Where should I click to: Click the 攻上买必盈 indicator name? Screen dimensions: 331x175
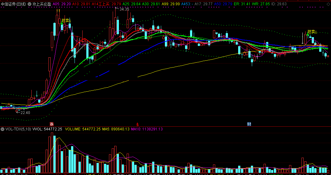point(42,4)
